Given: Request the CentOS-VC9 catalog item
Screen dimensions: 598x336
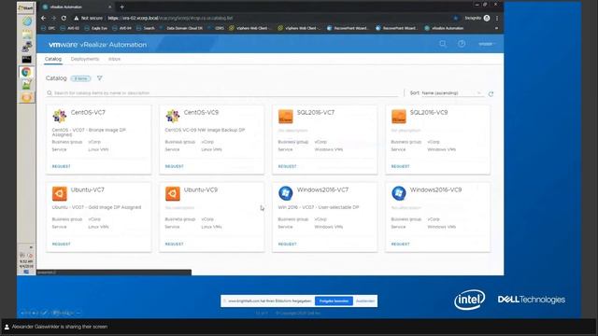Looking at the screenshot, I should (x=175, y=166).
